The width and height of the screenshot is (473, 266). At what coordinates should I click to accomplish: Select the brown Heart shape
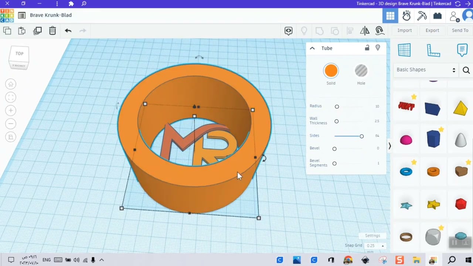click(x=461, y=171)
